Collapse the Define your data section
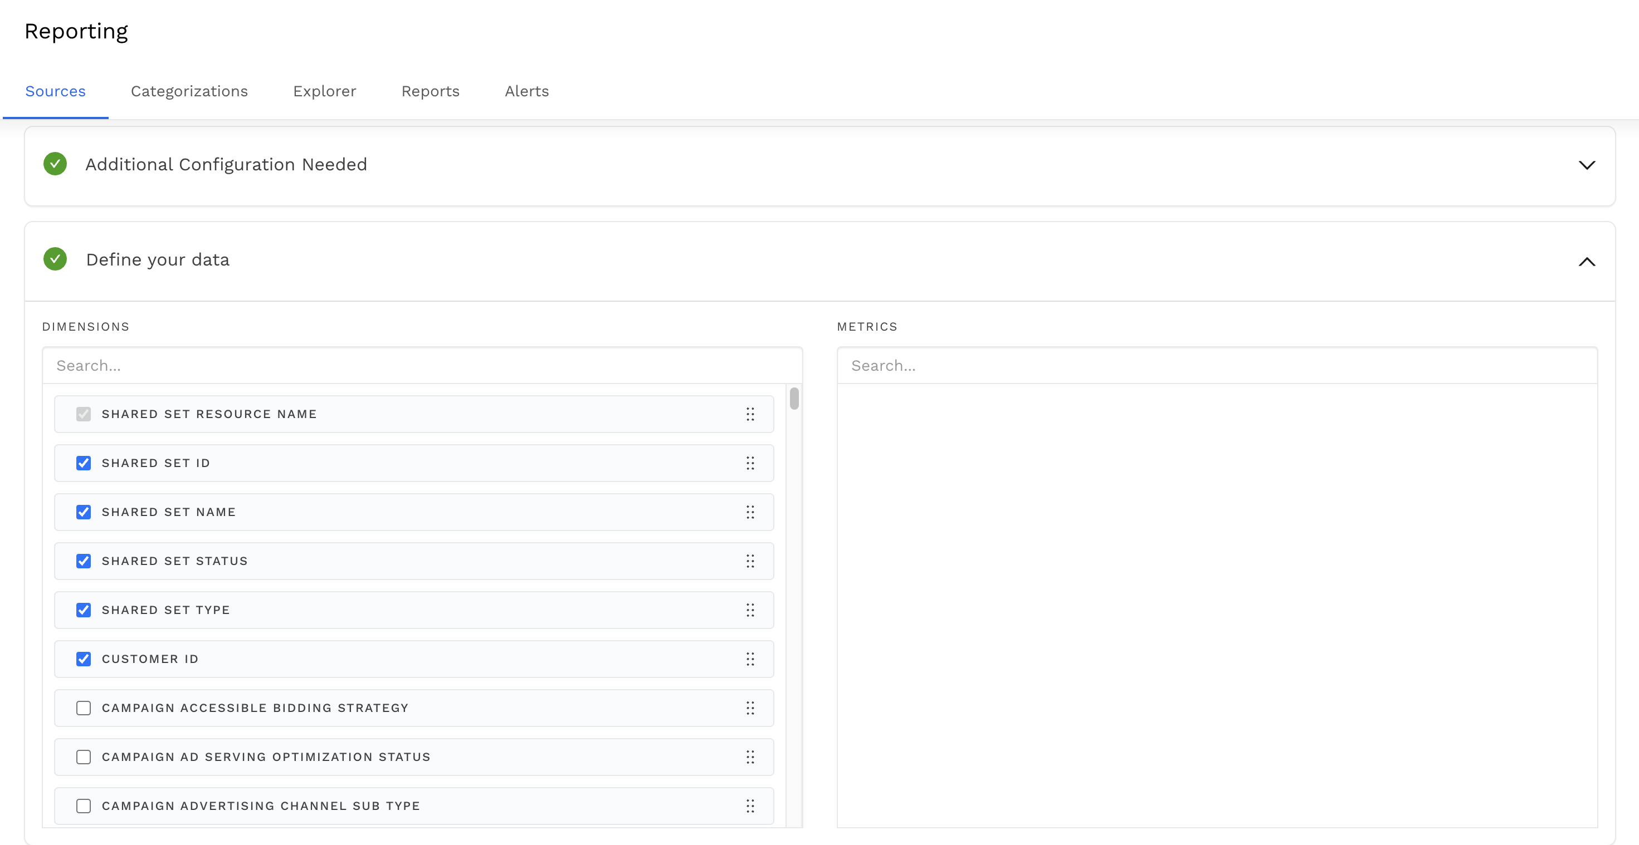This screenshot has width=1639, height=845. click(x=1587, y=261)
